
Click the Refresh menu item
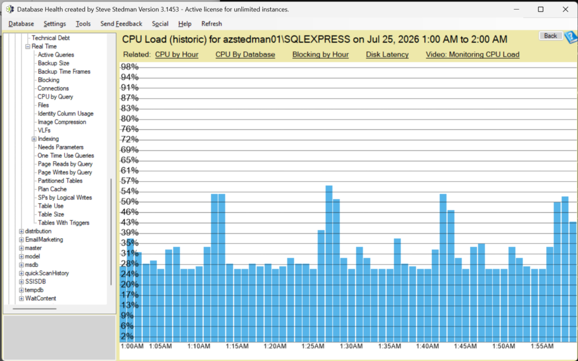(x=212, y=24)
